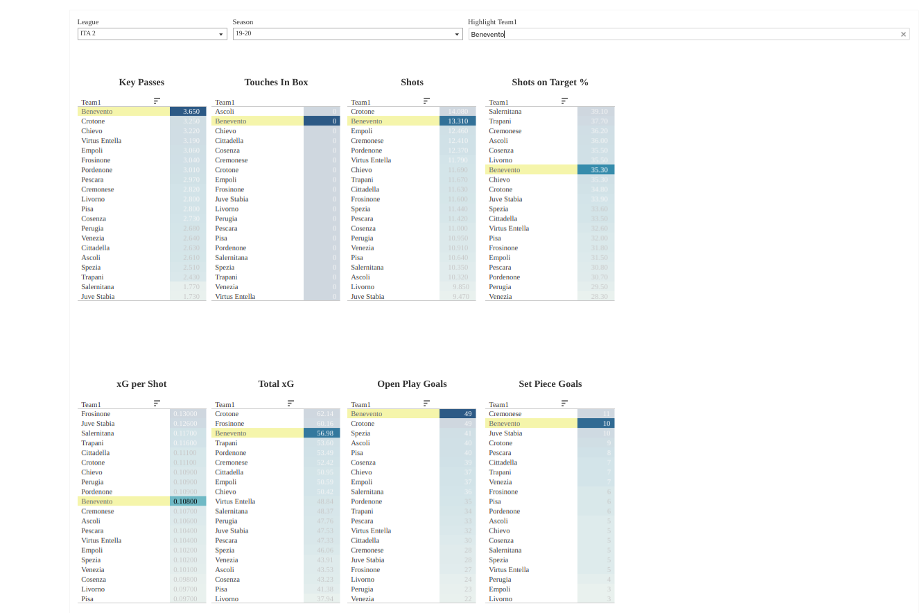This screenshot has width=922, height=613.
Task: Select Livorno in Total xG table
Action: [x=227, y=598]
